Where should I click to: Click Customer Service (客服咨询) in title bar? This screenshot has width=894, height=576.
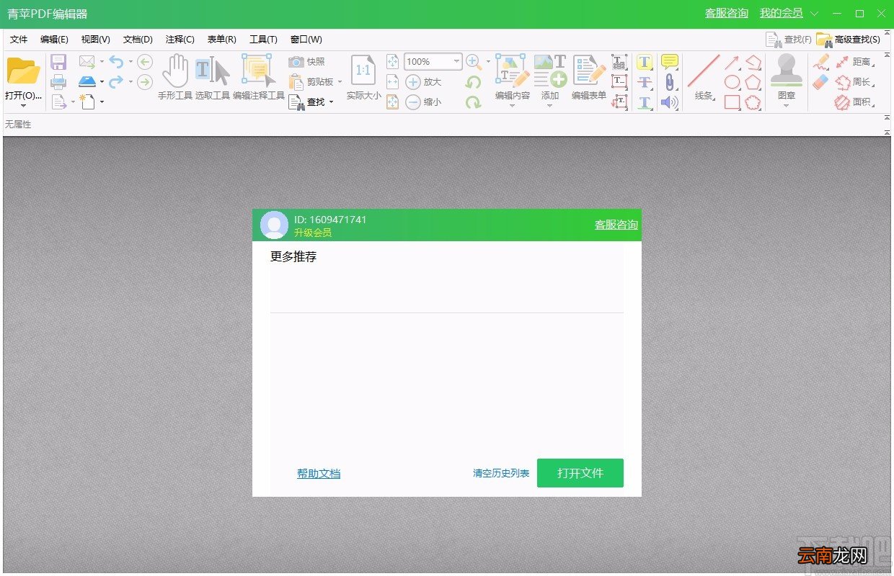coord(727,13)
